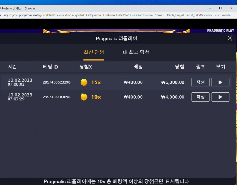237x185 pixels.
Task: Switch to 최신 당첨 tab
Action: coord(94,52)
